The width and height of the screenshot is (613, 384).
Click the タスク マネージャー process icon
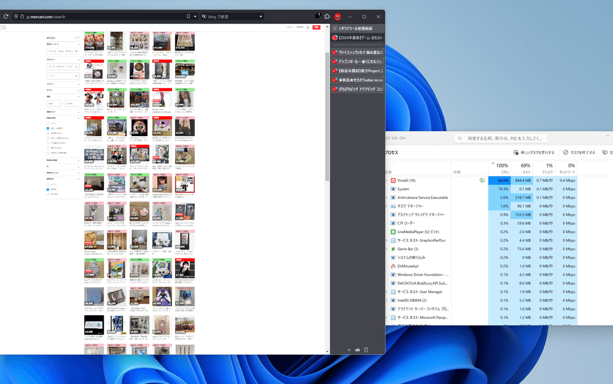(393, 206)
